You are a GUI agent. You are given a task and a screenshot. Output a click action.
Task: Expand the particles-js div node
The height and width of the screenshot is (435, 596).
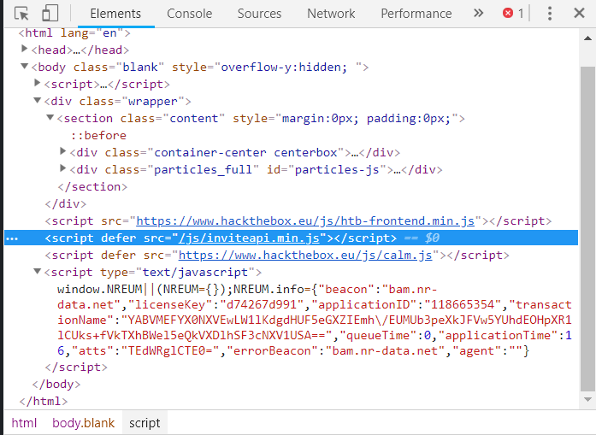click(63, 168)
